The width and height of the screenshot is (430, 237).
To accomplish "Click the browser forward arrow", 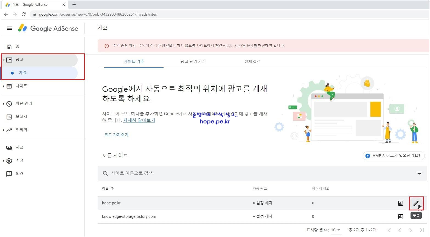I will coord(15,14).
